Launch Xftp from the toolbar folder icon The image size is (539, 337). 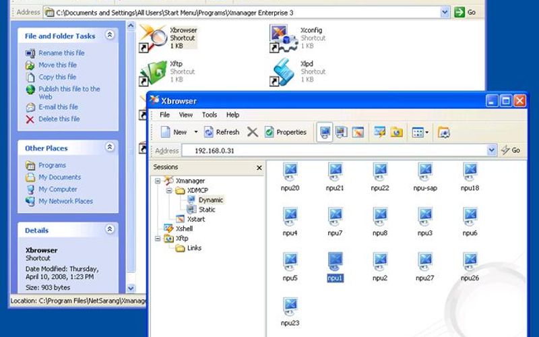tap(396, 132)
